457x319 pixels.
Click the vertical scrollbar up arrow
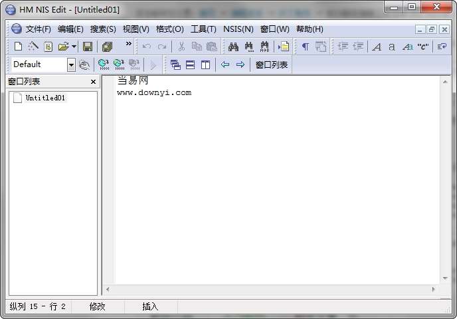tap(445, 82)
